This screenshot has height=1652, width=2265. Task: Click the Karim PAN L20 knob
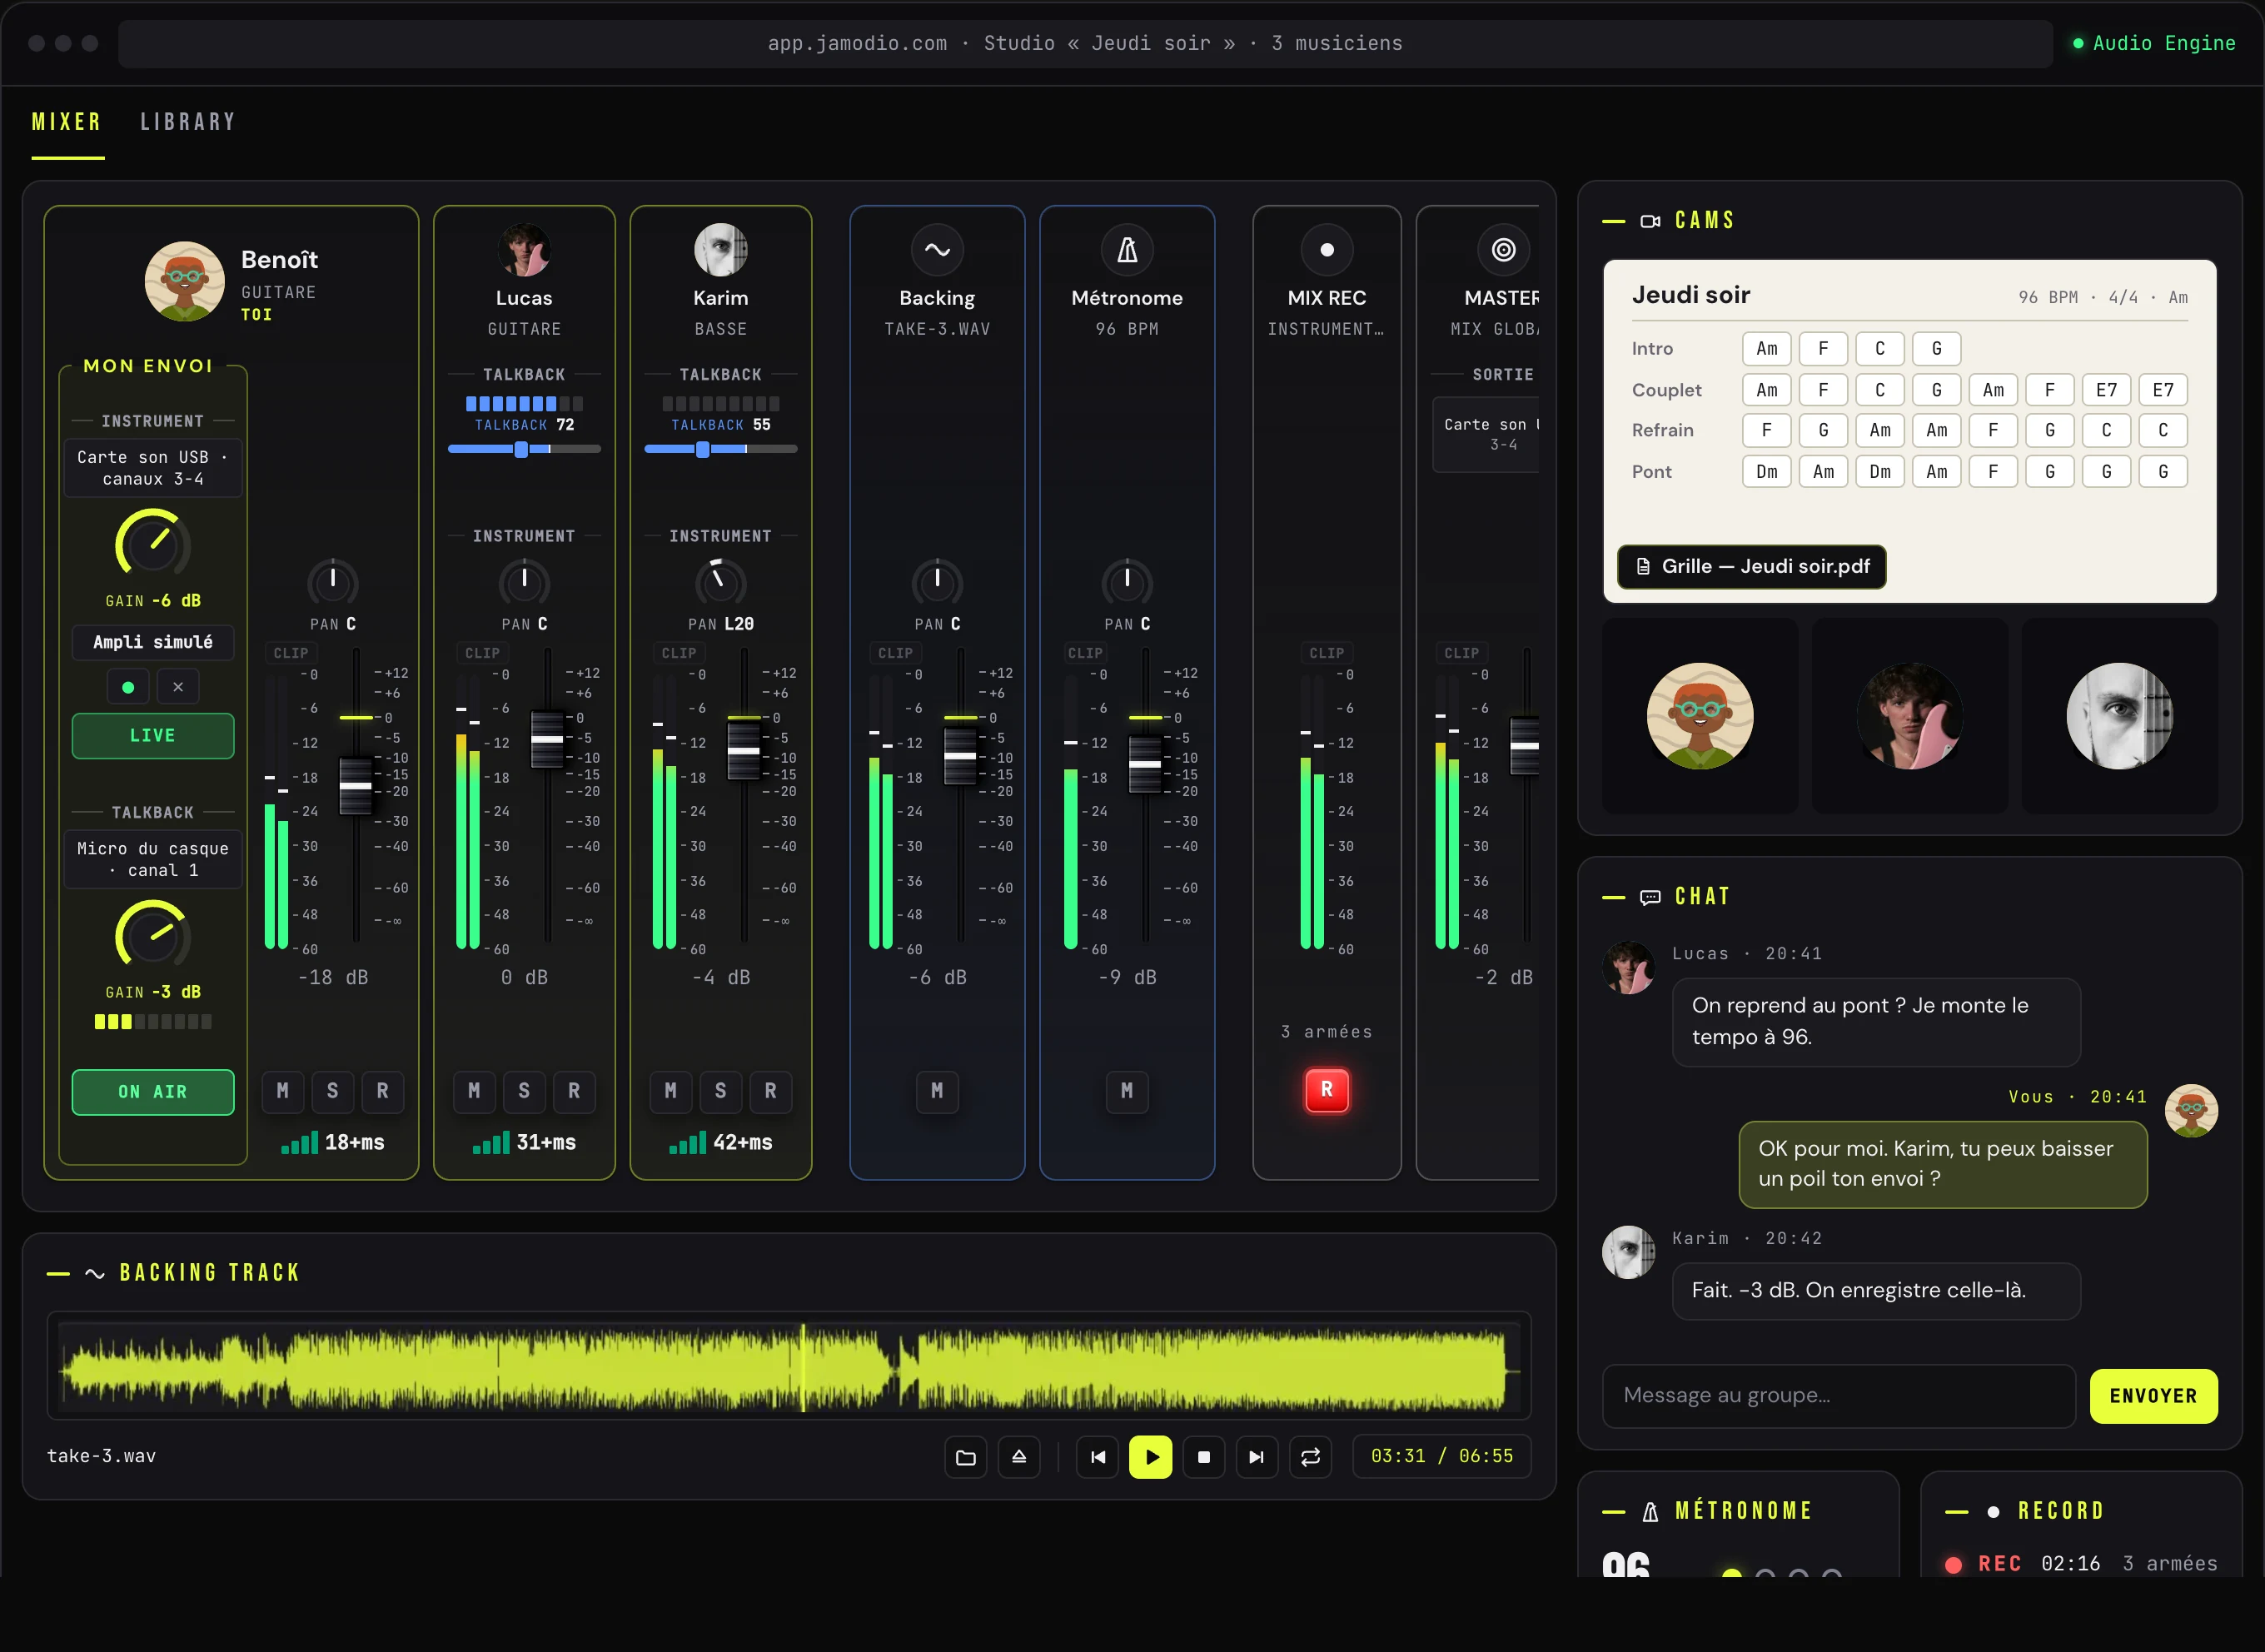pyautogui.click(x=721, y=583)
